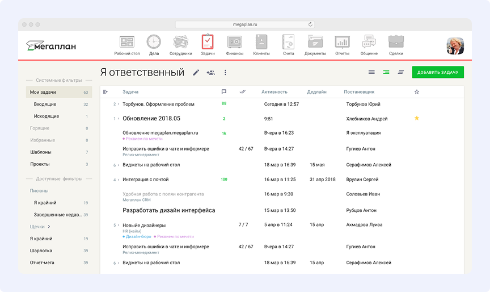
Task: Click the Добавить задачу button
Action: [x=438, y=73]
